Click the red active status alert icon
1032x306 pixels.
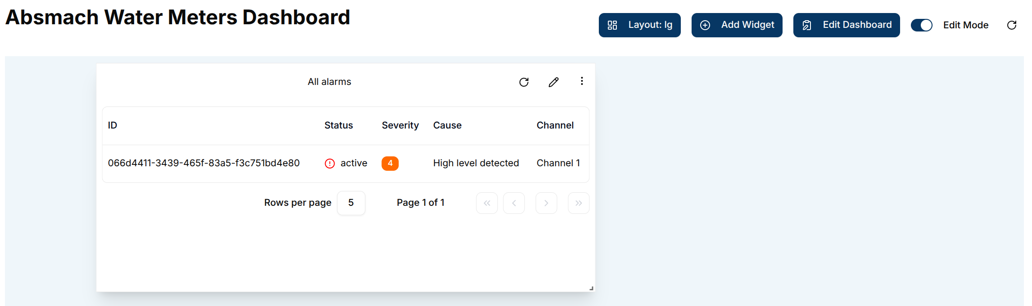330,164
